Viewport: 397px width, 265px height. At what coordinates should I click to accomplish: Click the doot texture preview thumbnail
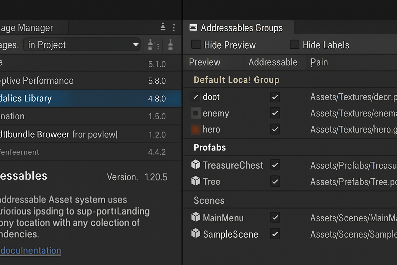click(x=196, y=97)
